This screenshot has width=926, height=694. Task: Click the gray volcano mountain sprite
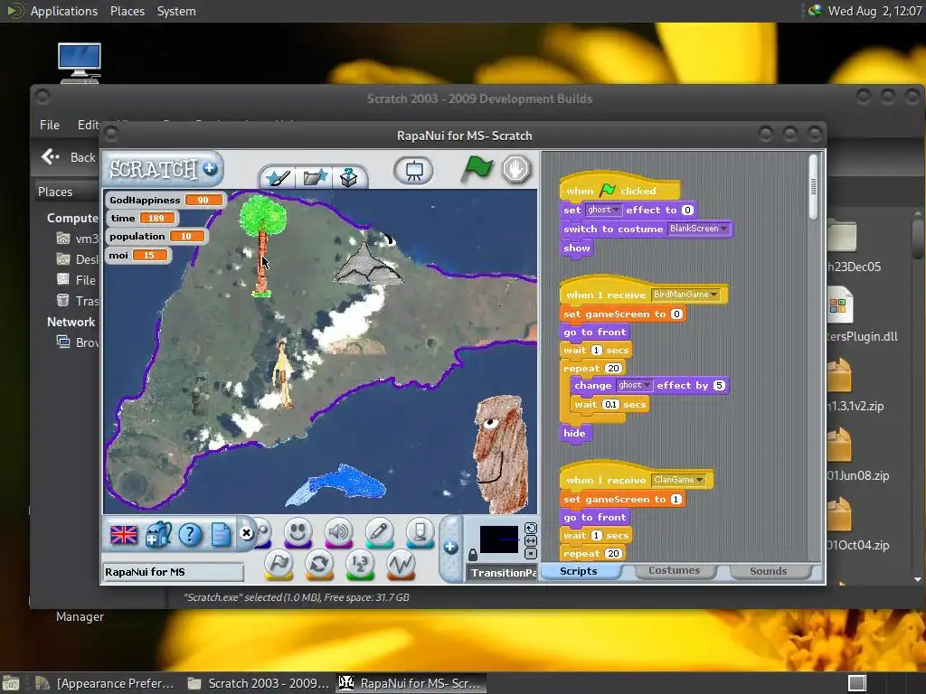coord(367,264)
